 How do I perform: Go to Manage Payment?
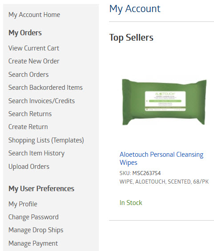(33, 243)
